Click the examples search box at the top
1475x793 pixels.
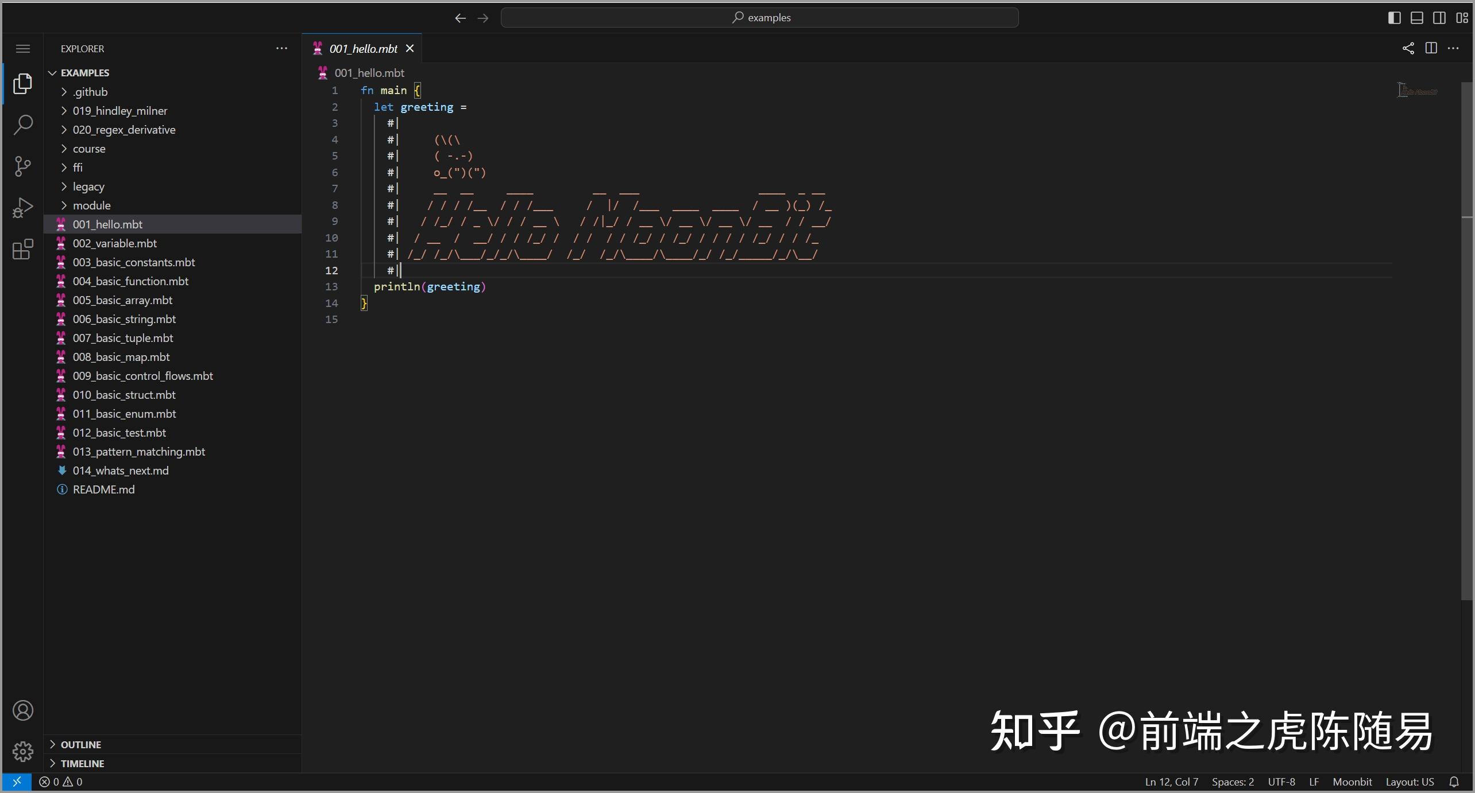point(759,17)
